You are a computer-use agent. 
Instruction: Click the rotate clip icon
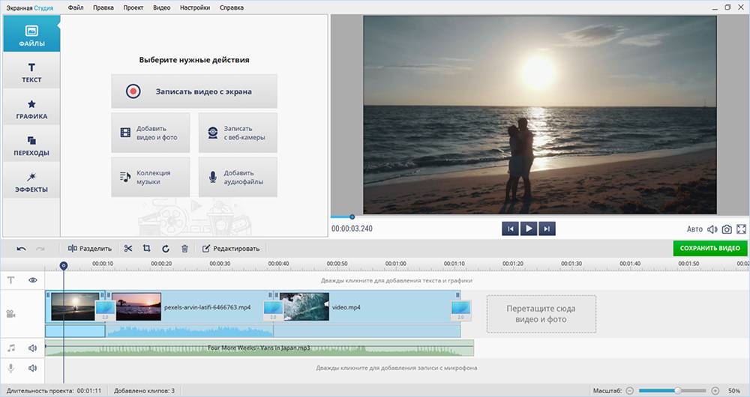point(165,249)
